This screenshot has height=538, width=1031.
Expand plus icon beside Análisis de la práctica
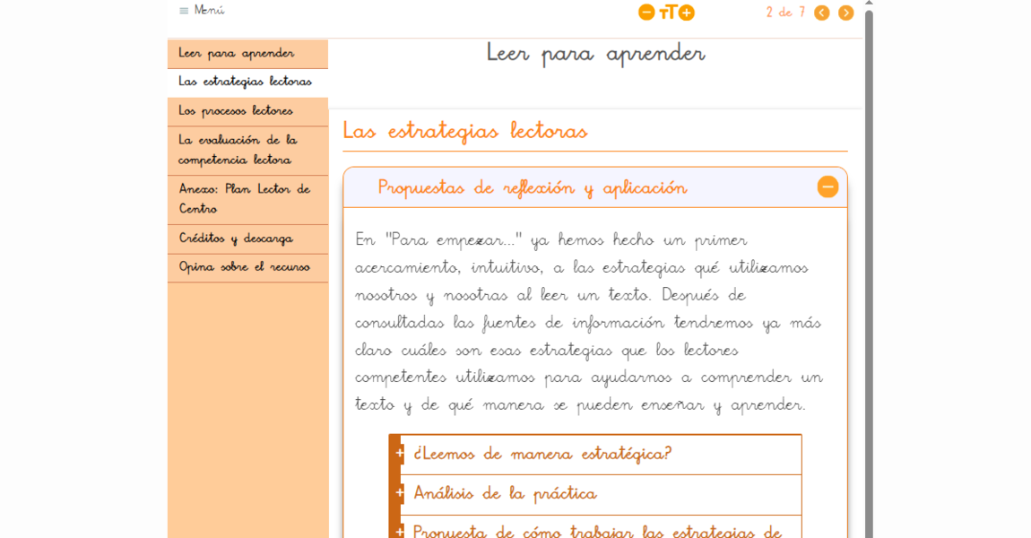[x=399, y=493]
